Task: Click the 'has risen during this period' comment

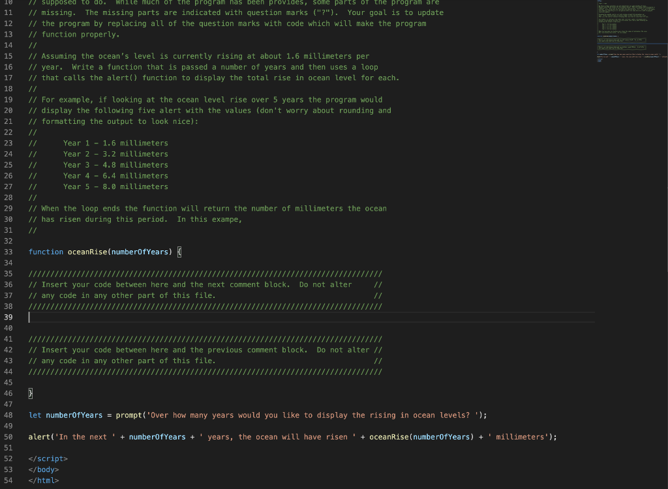Action: (135, 219)
